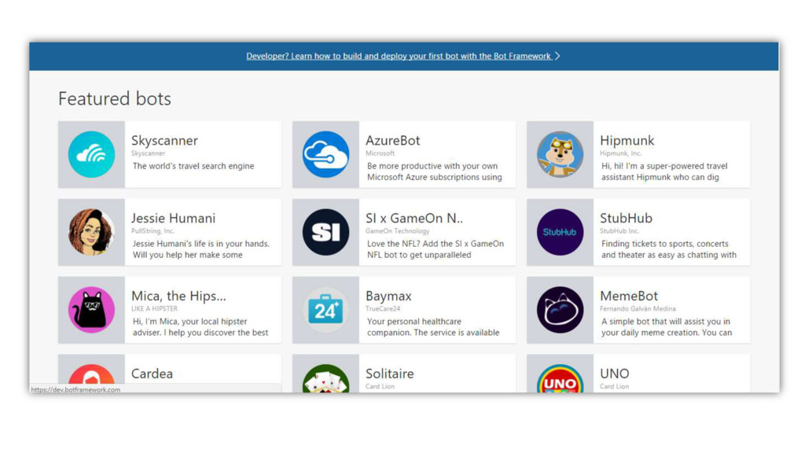Open the Hipmunk title
The image size is (805, 453).
627,140
